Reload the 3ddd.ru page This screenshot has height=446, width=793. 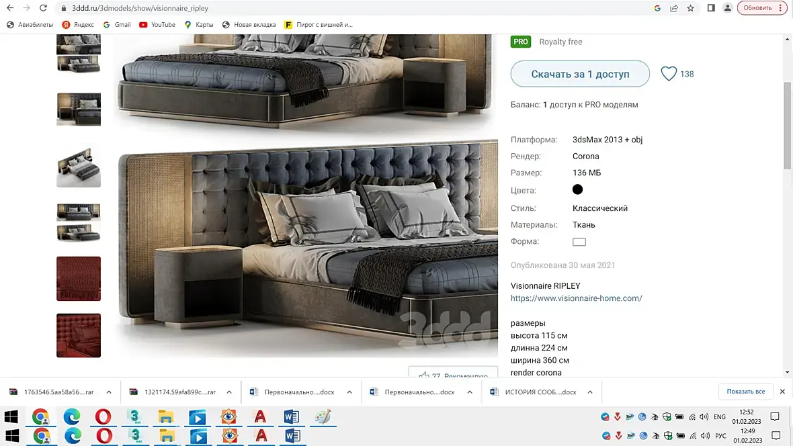click(44, 8)
